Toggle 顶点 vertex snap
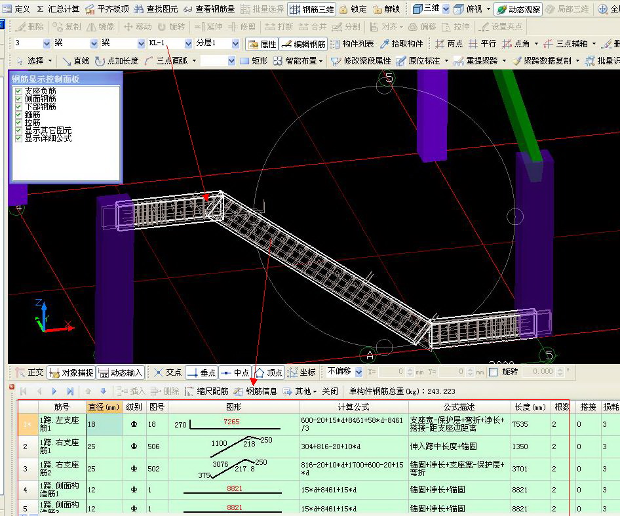This screenshot has height=516, width=620. [268, 372]
